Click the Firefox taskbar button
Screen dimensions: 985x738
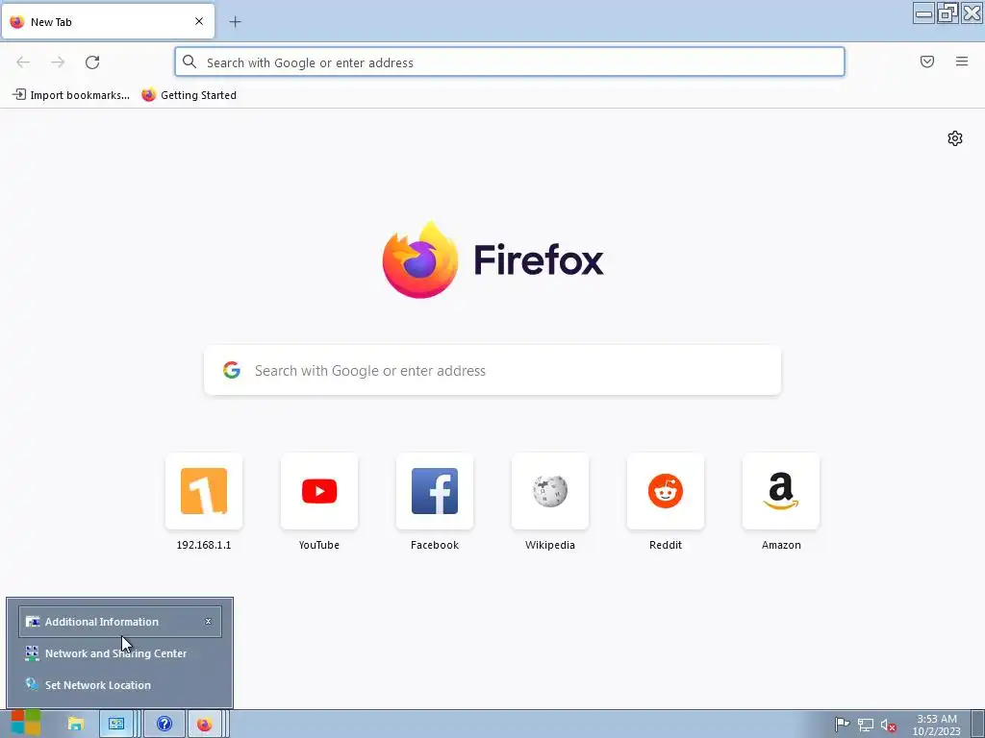click(205, 724)
